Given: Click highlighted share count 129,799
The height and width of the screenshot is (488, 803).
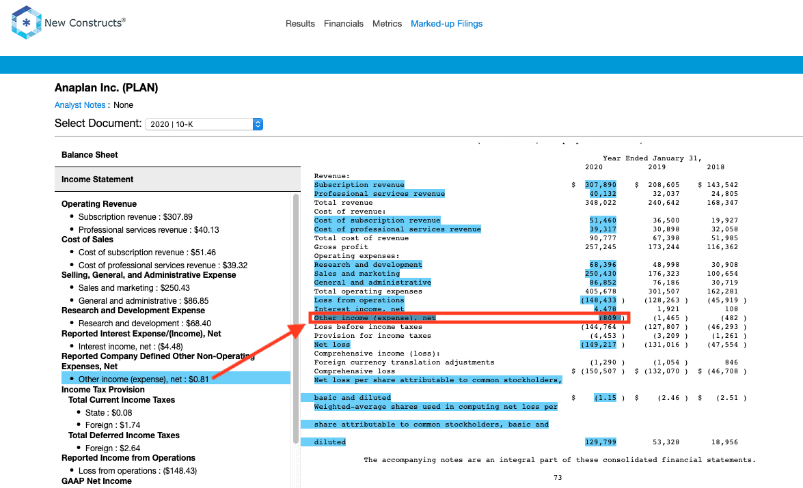Looking at the screenshot, I should [601, 442].
